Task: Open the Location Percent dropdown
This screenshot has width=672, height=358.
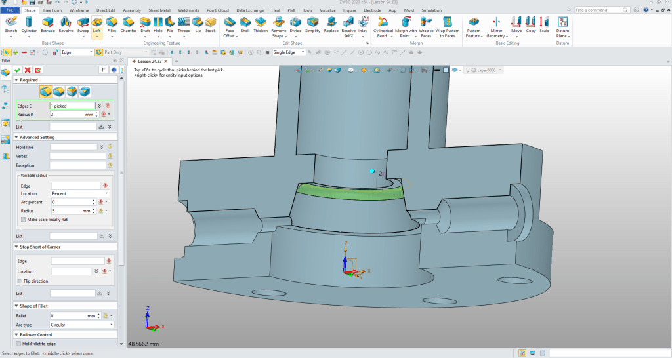Action: pos(79,194)
